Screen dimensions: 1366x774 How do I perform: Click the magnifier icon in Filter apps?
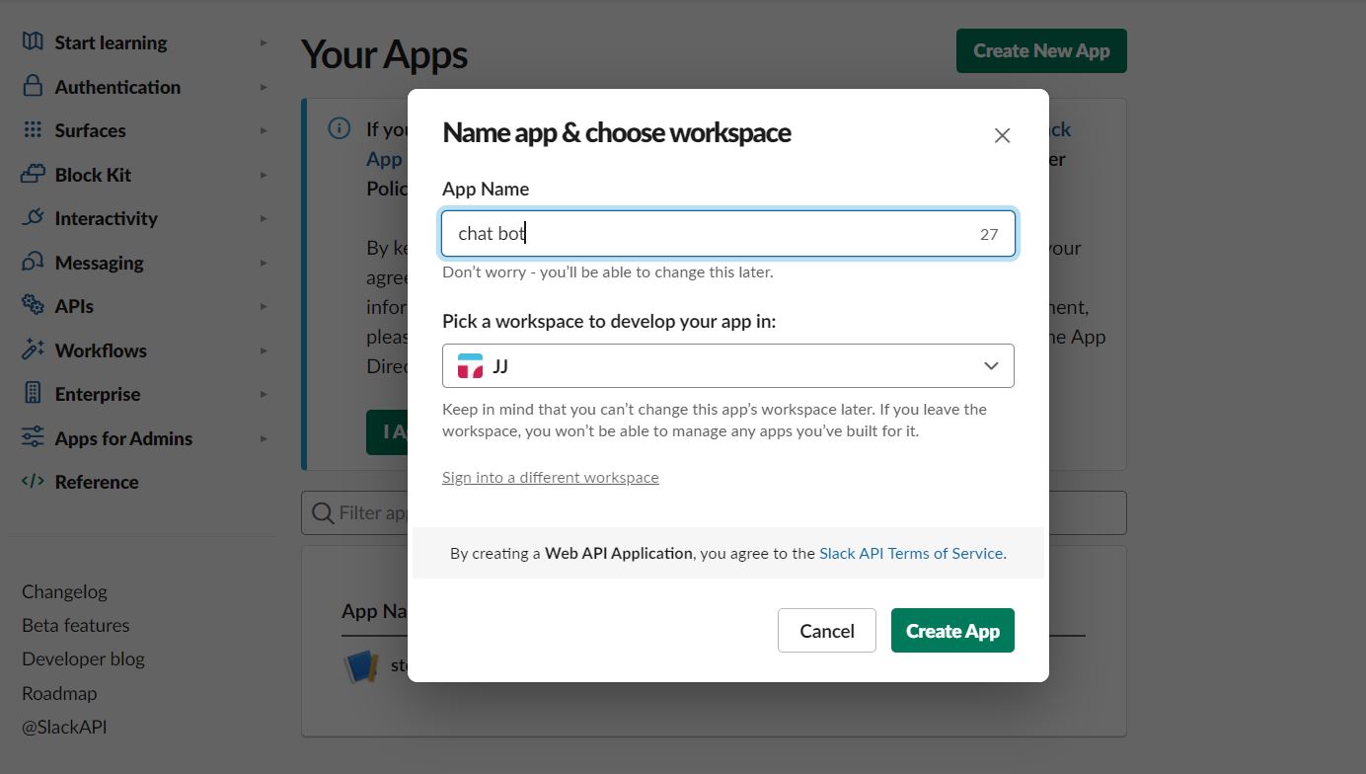(x=323, y=512)
